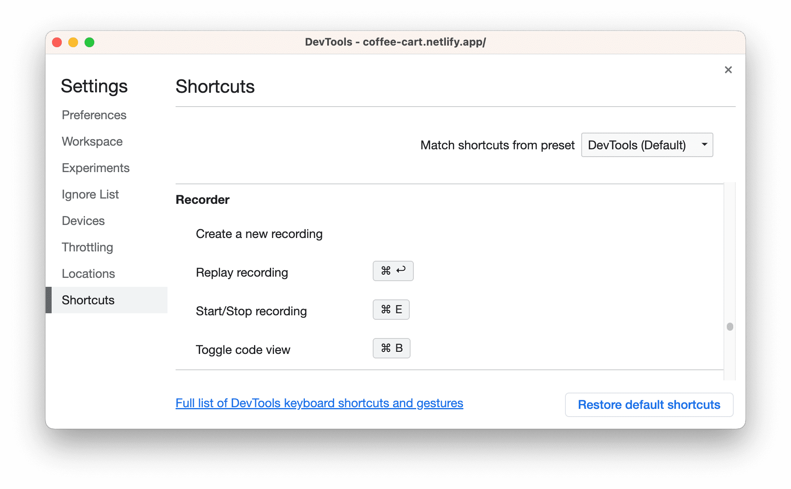This screenshot has height=489, width=791.
Task: Select the Ignore List settings item
Action: coord(90,194)
